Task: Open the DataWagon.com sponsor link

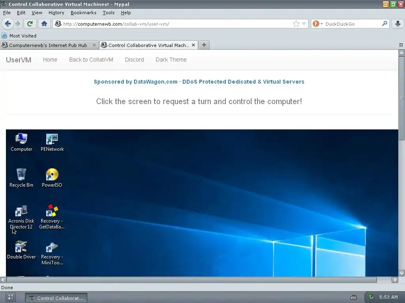Action: [199, 82]
